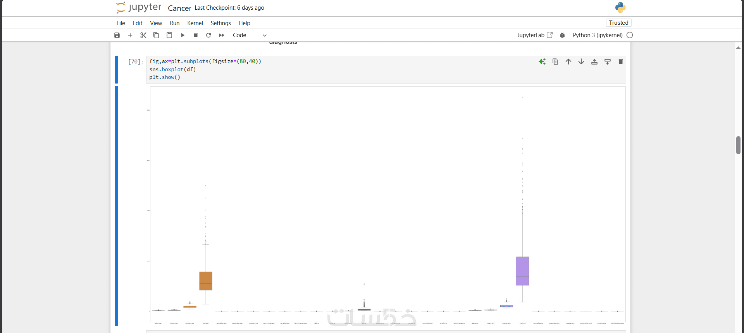
Task: Move the cell up with the arrow
Action: (568, 61)
